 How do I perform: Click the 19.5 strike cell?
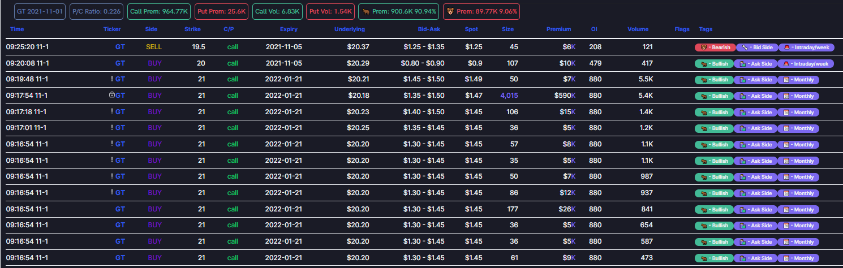point(199,47)
